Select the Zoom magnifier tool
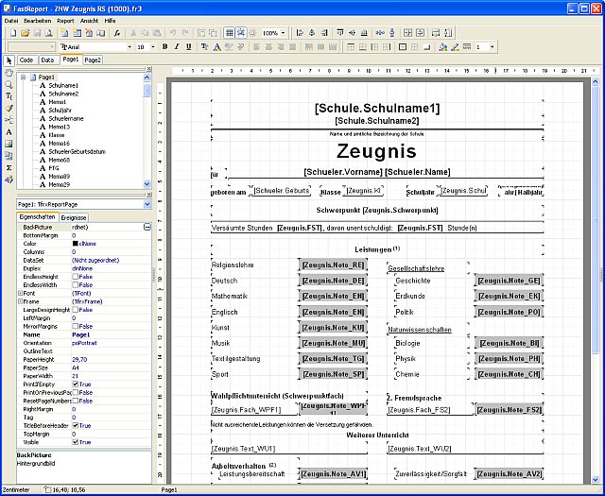Image resolution: width=605 pixels, height=496 pixels. coord(9,84)
